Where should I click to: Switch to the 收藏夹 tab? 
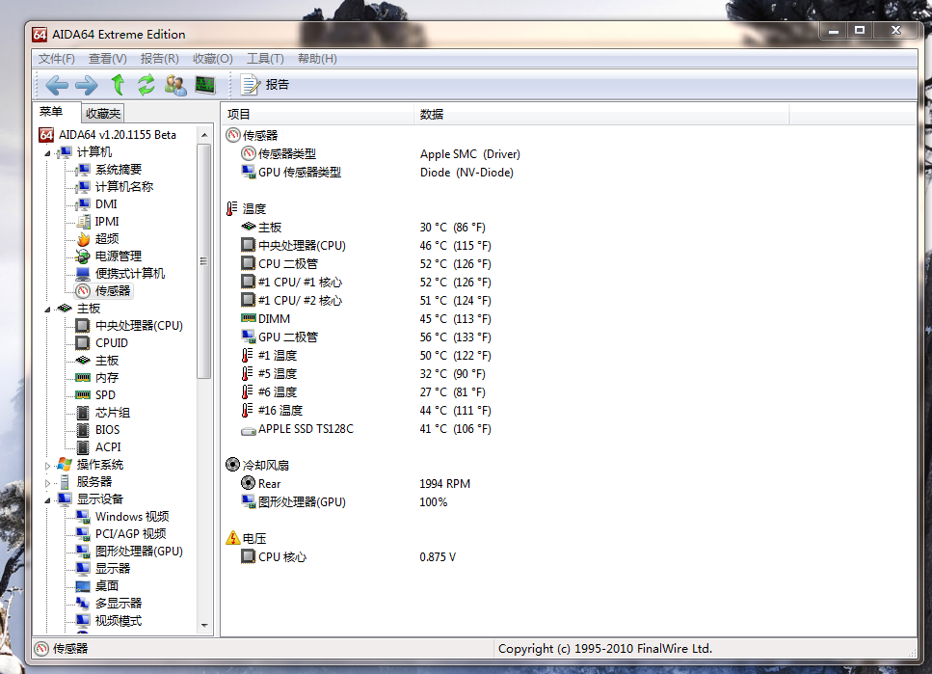click(103, 113)
